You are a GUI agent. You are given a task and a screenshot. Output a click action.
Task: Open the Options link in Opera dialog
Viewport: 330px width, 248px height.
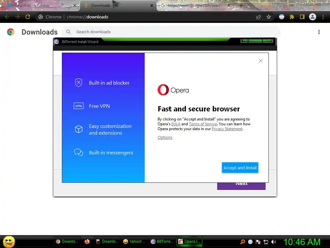point(165,137)
